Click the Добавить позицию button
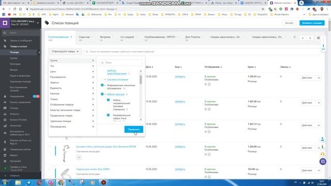Image resolution: width=331 pixels, height=186 pixels. pos(312,23)
